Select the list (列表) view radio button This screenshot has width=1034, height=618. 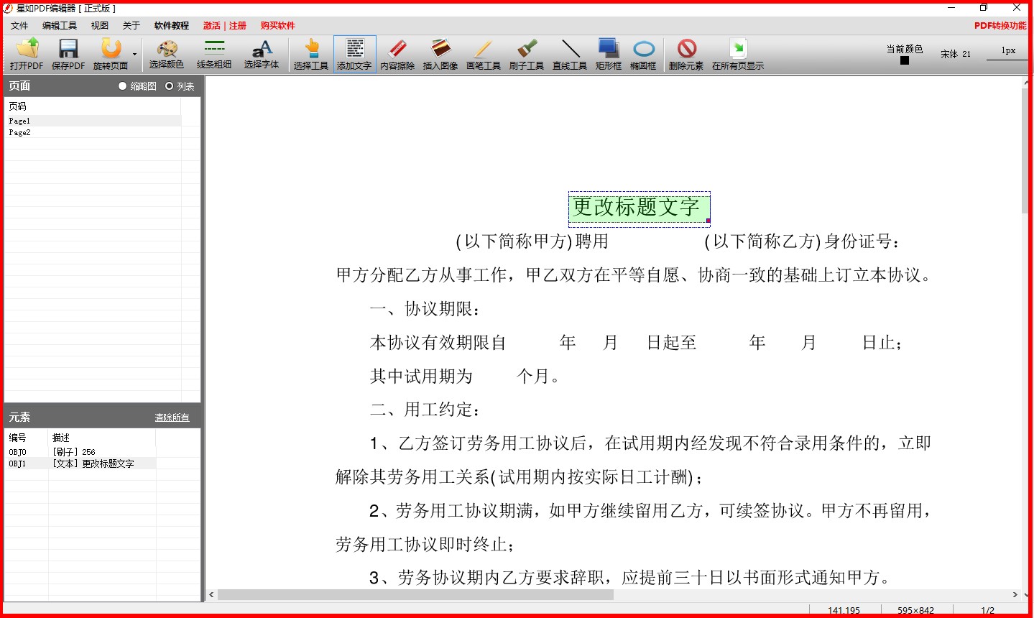170,86
